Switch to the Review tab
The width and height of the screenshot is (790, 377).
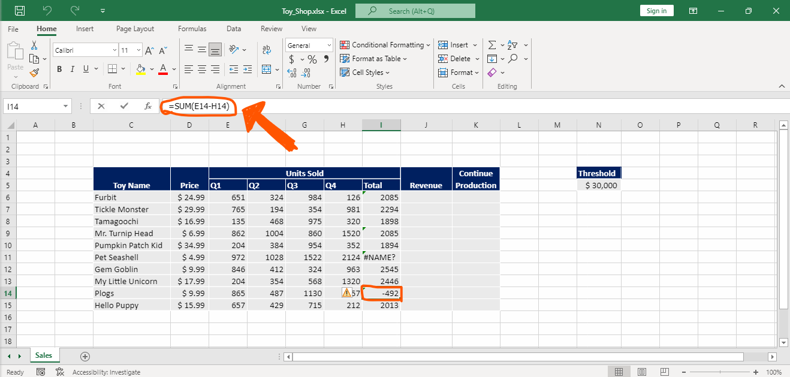[272, 29]
